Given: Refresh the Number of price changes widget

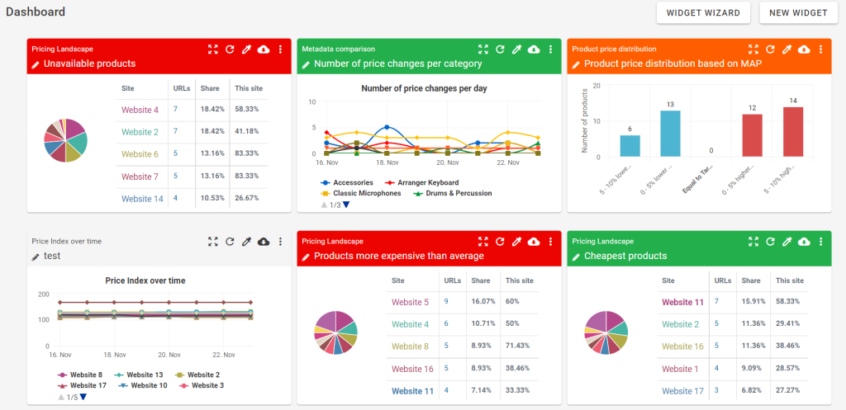Looking at the screenshot, I should tap(500, 49).
